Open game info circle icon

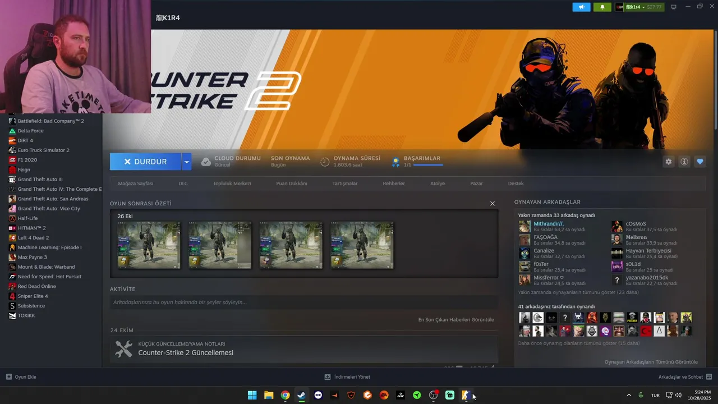coord(684,162)
